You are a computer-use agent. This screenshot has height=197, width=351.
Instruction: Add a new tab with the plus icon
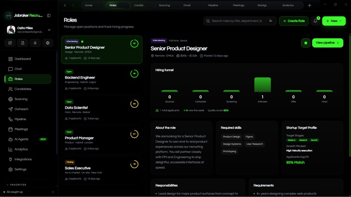(x=309, y=5)
